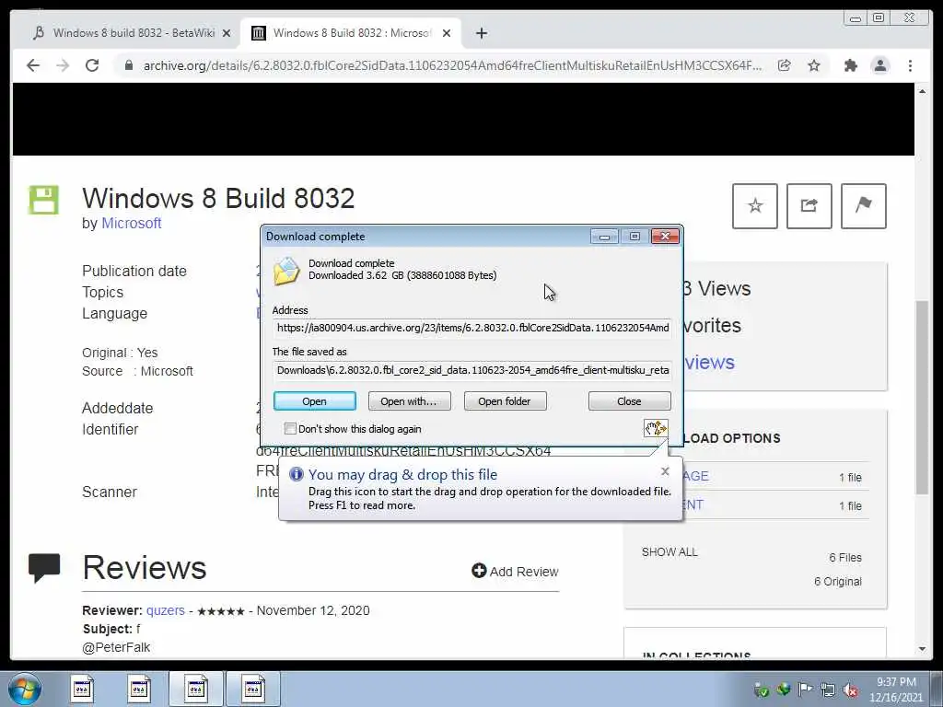
Task: Click Add Review
Action: [x=515, y=571]
